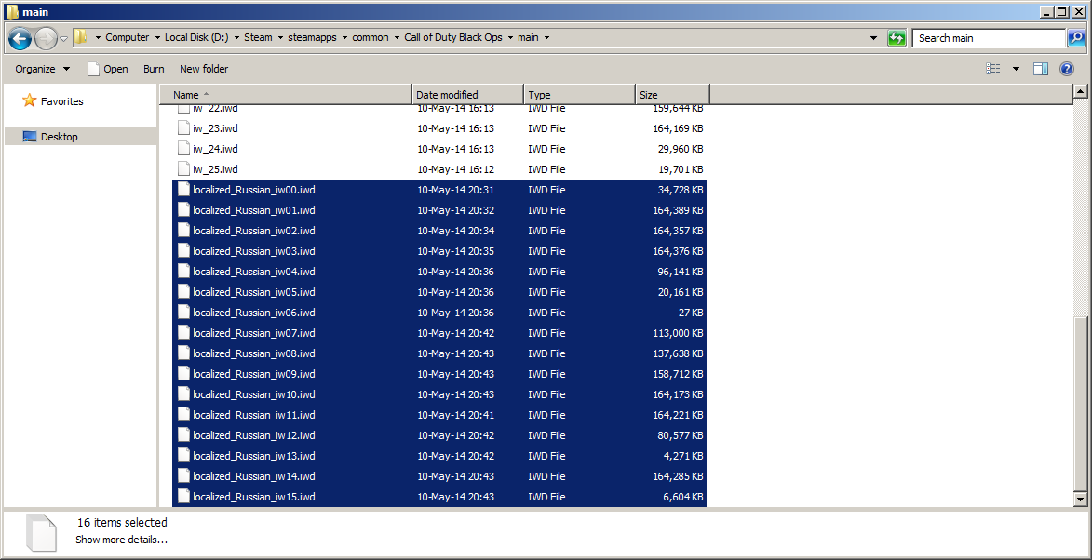1092x560 pixels.
Task: Open the recent locations dropdown arrow
Action: tap(63, 38)
